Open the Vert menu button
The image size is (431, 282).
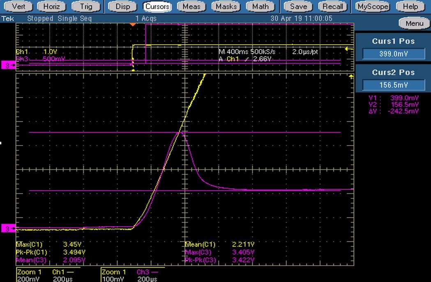[18, 6]
